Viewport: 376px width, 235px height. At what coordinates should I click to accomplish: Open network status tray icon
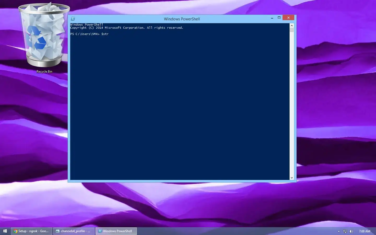point(345,231)
